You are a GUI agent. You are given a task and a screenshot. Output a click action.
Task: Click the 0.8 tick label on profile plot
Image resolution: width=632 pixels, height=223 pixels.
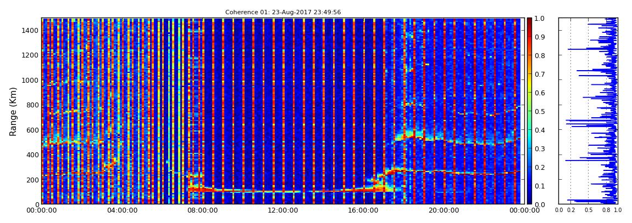(x=606, y=210)
